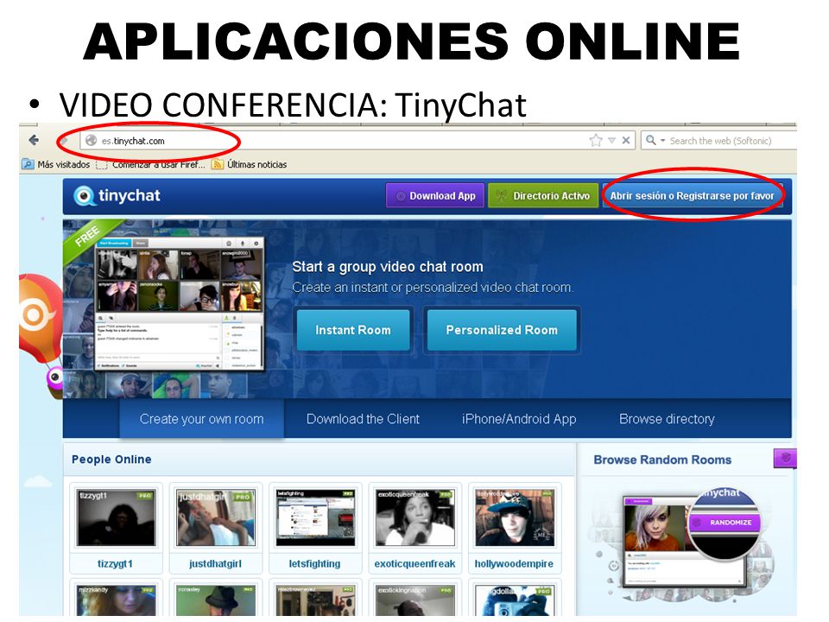
Task: Select Create your own room tab
Action: click(201, 419)
